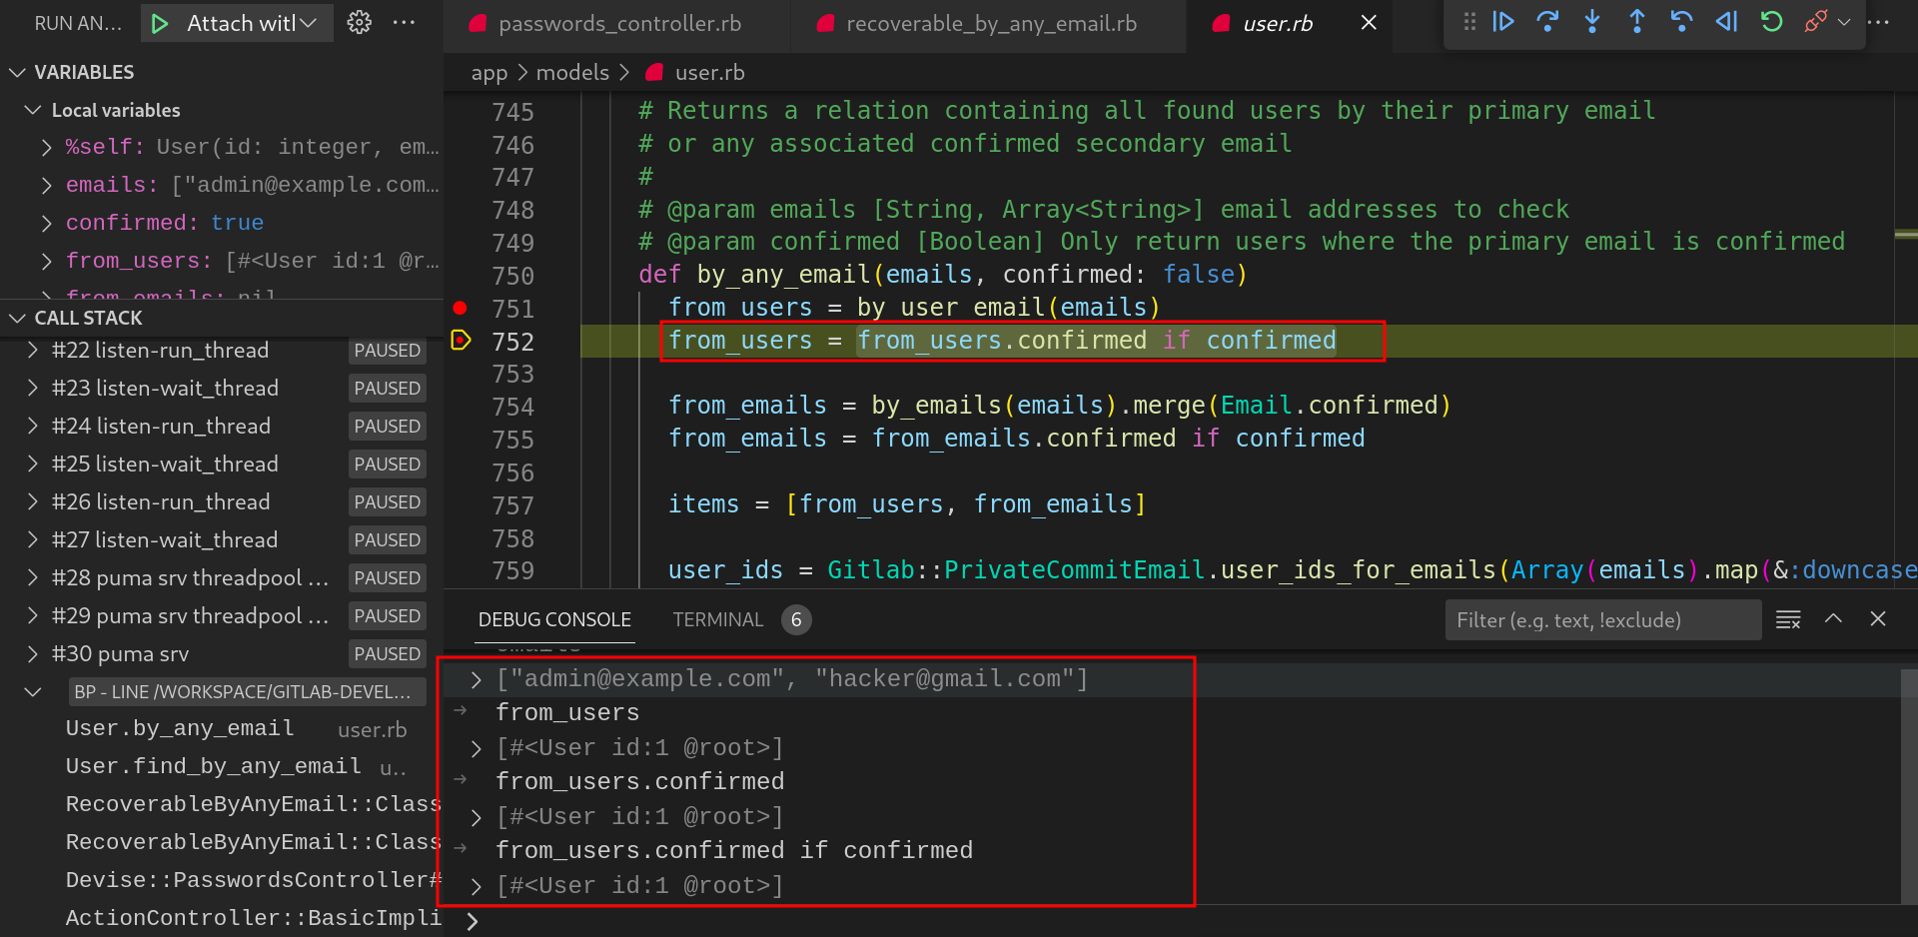Image resolution: width=1918 pixels, height=937 pixels.
Task: Collapse the CALL STACK section
Action: [18, 318]
